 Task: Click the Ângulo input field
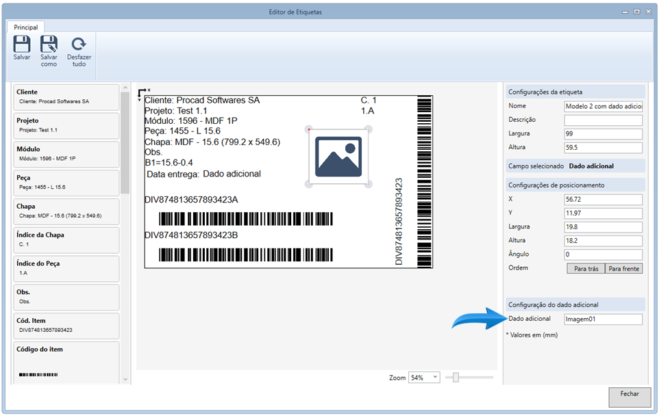click(x=603, y=255)
